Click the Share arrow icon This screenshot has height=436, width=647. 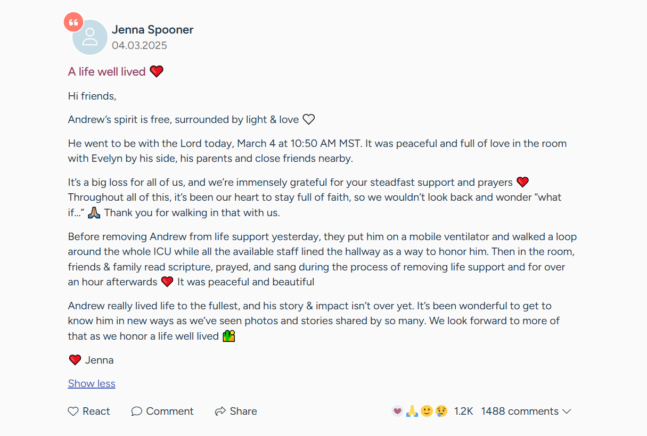click(220, 411)
